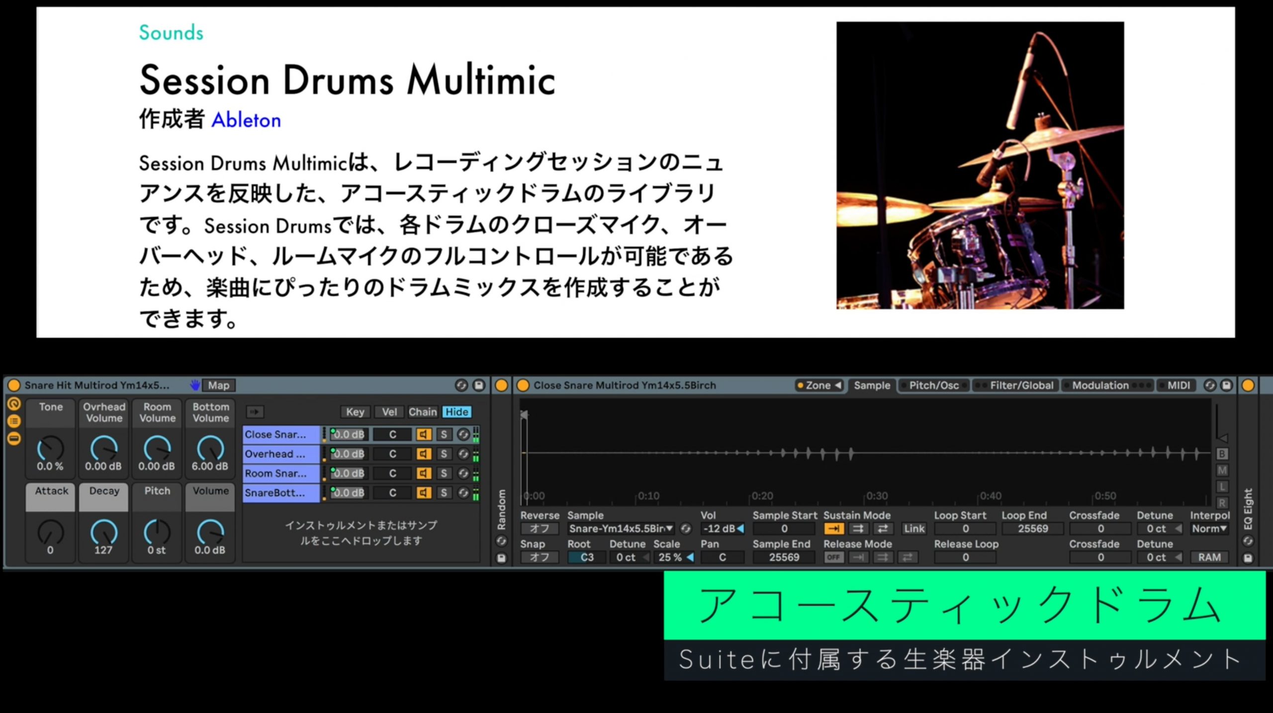Click the Tone macro knob
Image resolution: width=1273 pixels, height=713 pixels.
click(50, 449)
